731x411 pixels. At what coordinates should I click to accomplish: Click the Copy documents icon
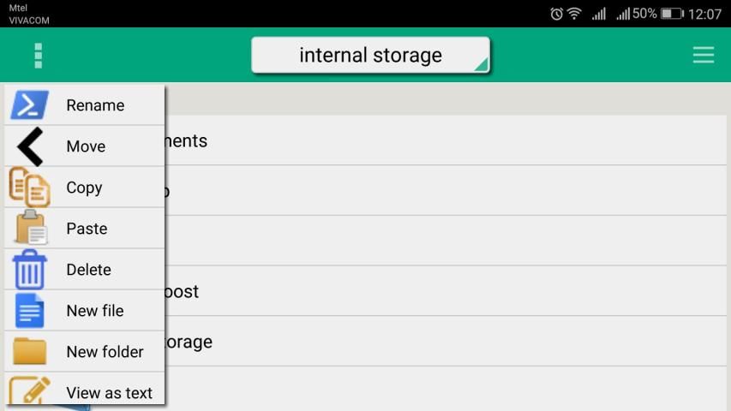pos(30,188)
